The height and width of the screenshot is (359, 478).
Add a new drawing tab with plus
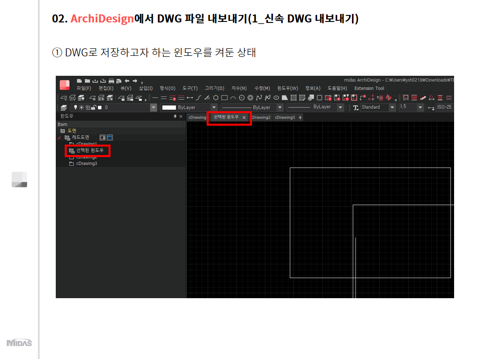tap(300, 118)
